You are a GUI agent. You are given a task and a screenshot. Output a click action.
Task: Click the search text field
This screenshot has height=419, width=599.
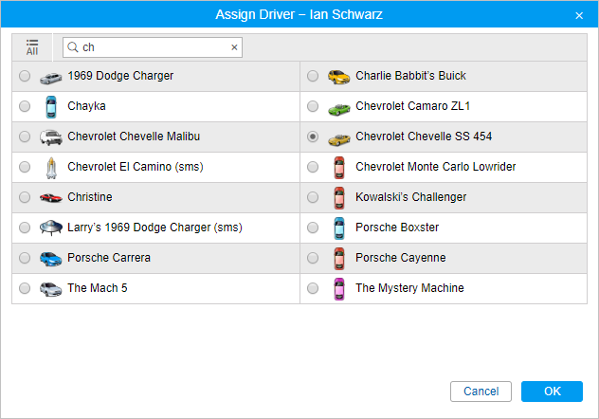152,47
